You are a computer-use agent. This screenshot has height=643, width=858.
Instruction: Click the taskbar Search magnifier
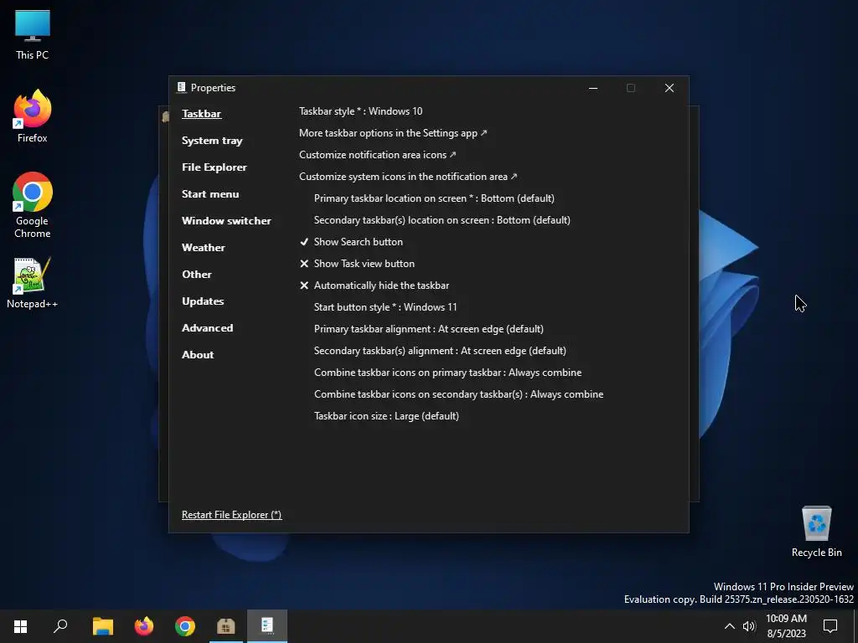[x=60, y=626]
